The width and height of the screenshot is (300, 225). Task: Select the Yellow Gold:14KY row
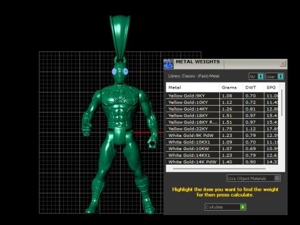click(222, 109)
